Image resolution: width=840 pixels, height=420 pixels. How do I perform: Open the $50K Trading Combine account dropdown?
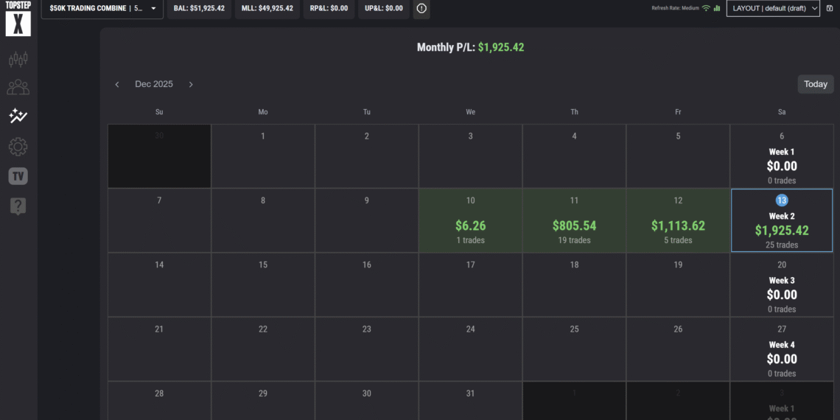point(102,9)
